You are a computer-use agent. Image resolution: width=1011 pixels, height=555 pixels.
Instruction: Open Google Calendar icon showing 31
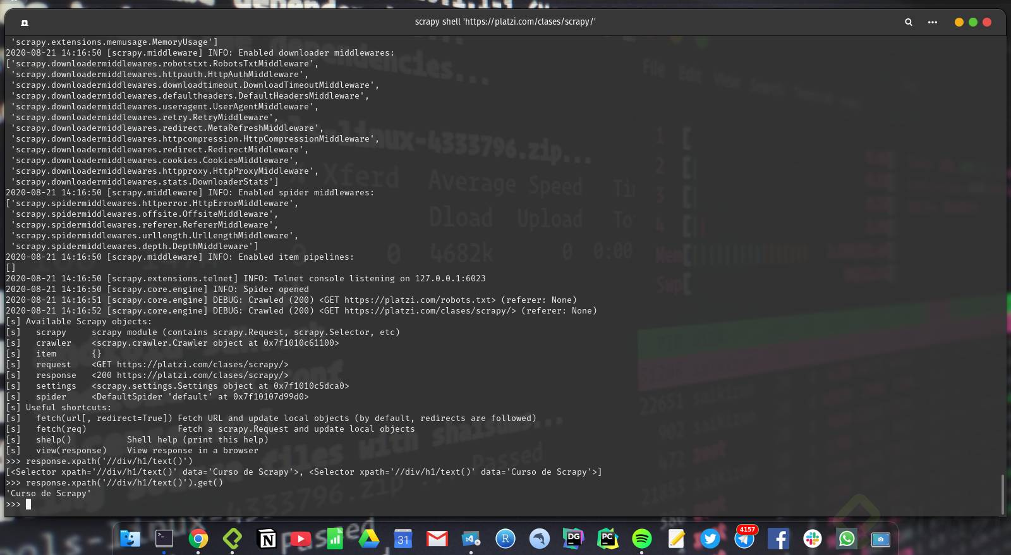pos(403,539)
